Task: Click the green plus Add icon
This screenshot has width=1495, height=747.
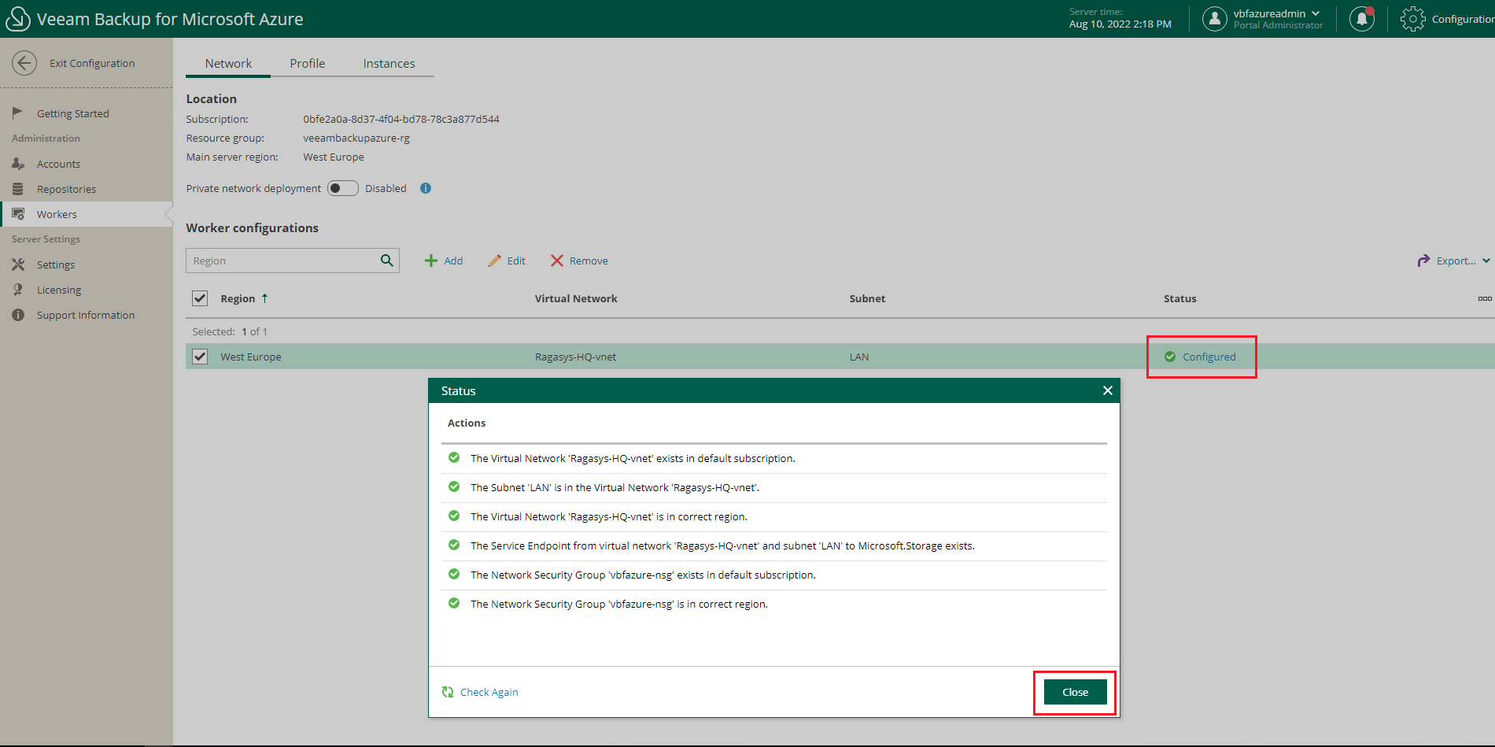Action: [x=431, y=261]
